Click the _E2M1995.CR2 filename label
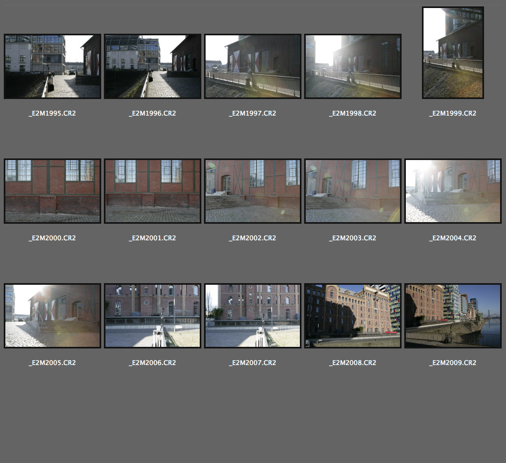 tap(52, 113)
